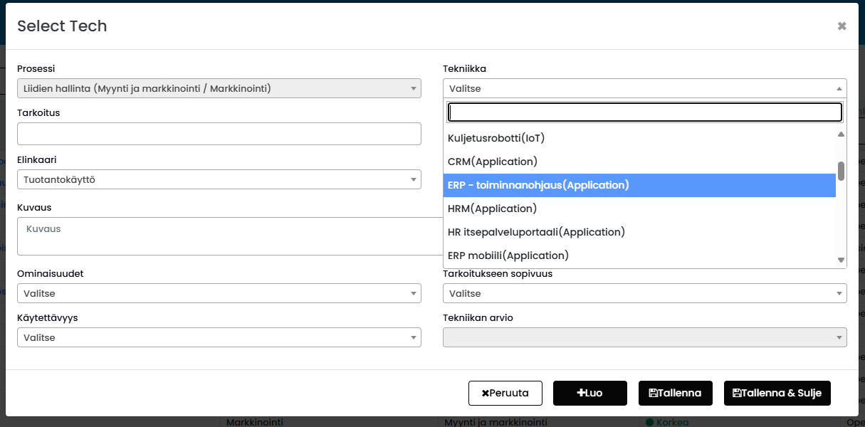Image resolution: width=865 pixels, height=427 pixels.
Task: Open the Käytettävyys dropdown
Action: point(219,337)
